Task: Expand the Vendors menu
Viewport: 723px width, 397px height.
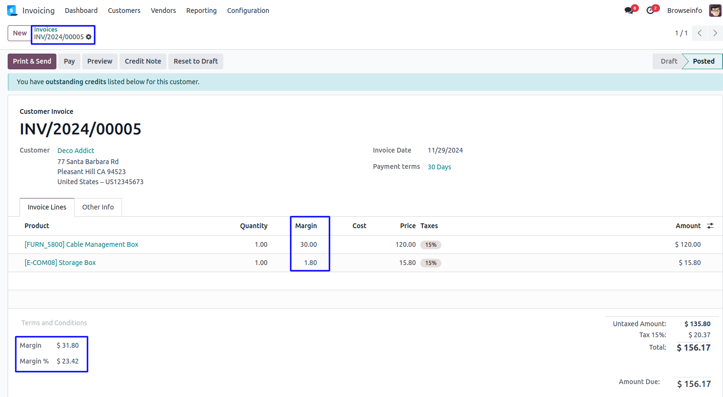Action: point(163,11)
